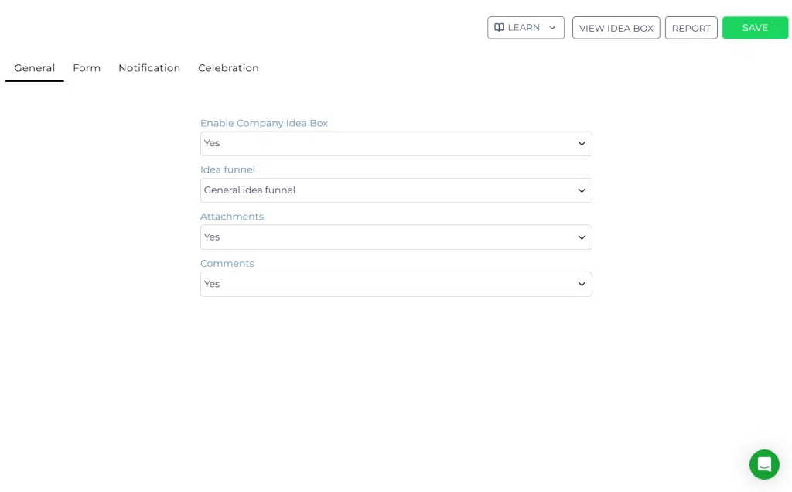
Task: Switch to the Form tab
Action: click(87, 68)
